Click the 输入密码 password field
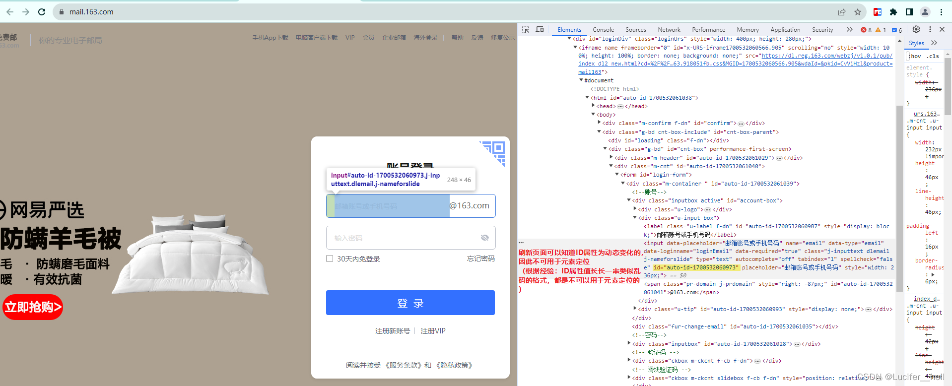The height and width of the screenshot is (386, 952). point(410,238)
